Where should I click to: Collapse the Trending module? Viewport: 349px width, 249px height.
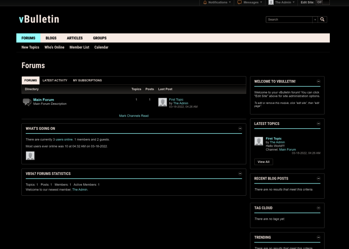[318, 237]
